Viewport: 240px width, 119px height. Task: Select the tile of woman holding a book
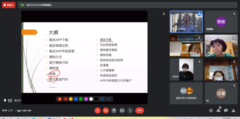click(221, 70)
